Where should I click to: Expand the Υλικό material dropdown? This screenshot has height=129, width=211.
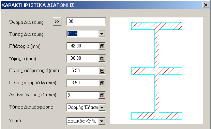[x=102, y=121]
